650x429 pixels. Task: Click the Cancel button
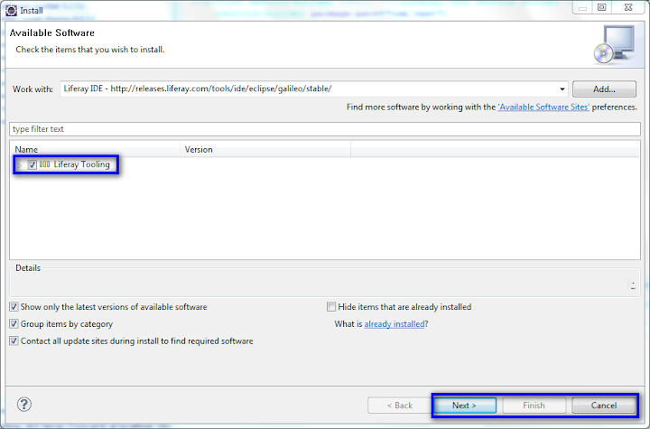click(604, 406)
